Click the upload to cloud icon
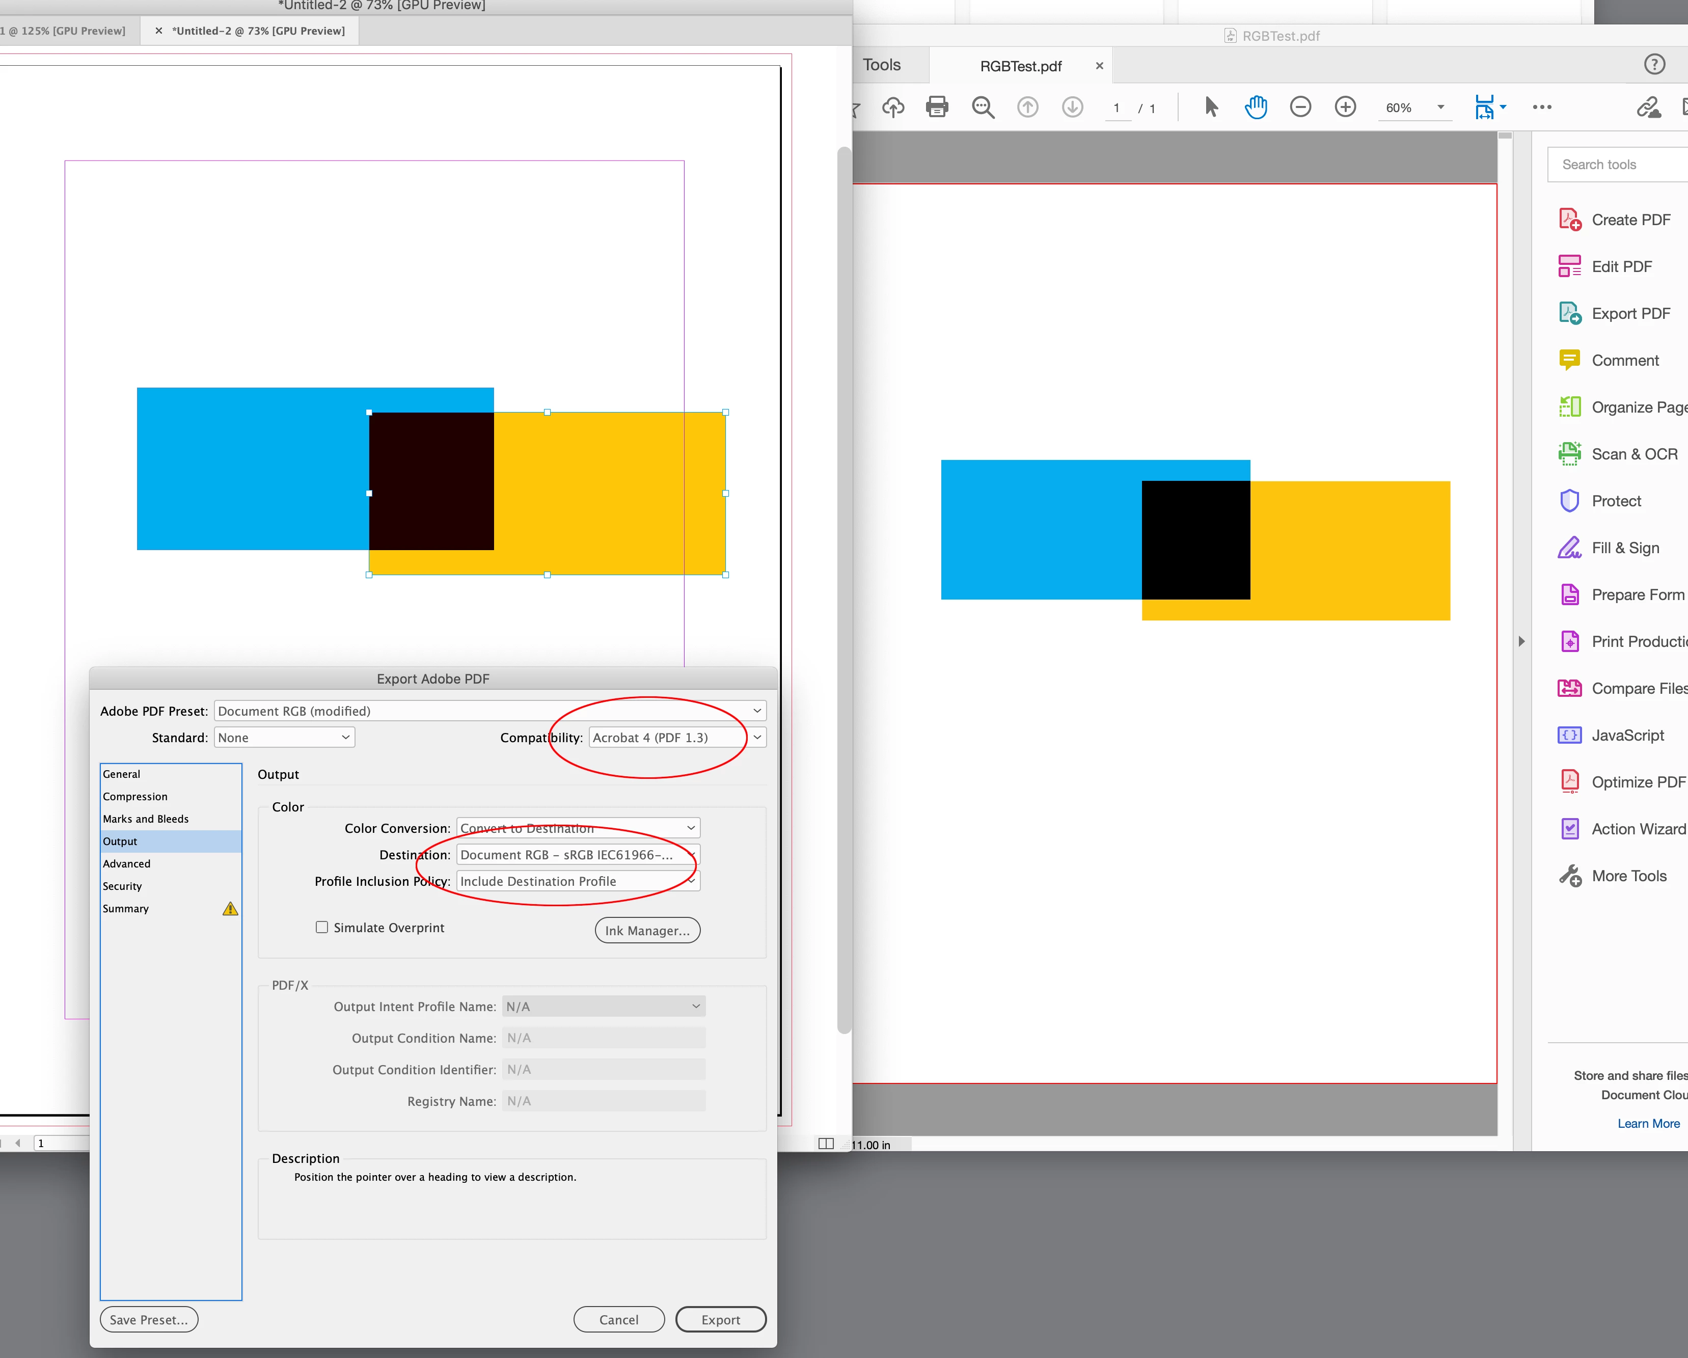The height and width of the screenshot is (1358, 1688). [x=892, y=106]
